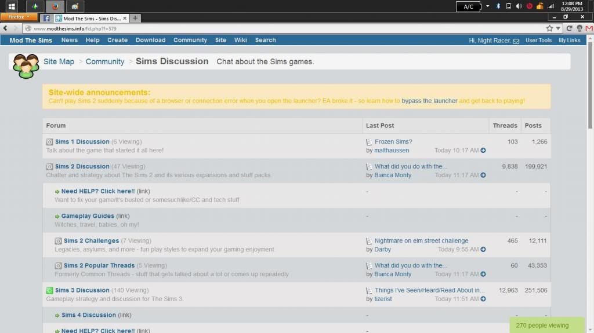
Task: Open the Search menu
Action: coord(266,40)
